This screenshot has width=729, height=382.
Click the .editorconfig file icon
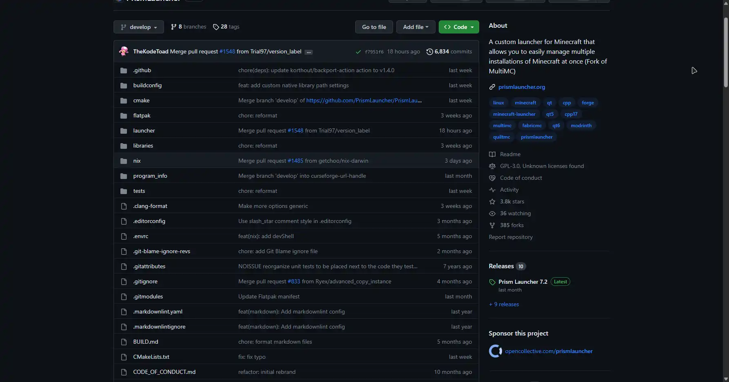pyautogui.click(x=124, y=221)
